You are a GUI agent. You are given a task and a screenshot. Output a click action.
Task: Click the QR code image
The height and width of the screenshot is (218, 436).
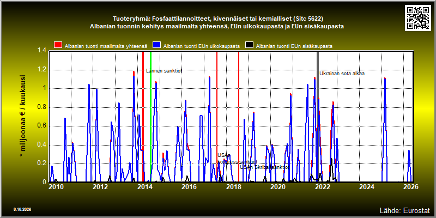pos(417,17)
